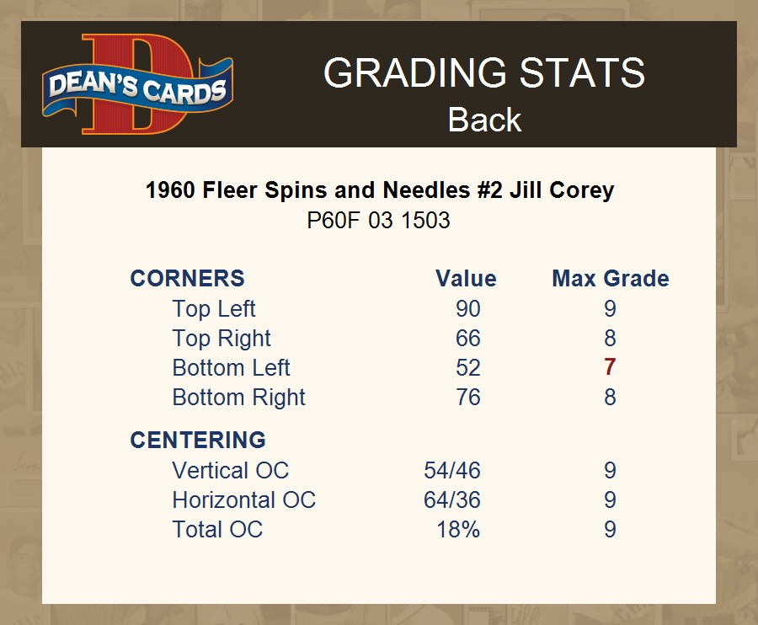Click the 1960 Fleer Spins and Needles card title
Screen dimensions: 758x625
(379, 190)
